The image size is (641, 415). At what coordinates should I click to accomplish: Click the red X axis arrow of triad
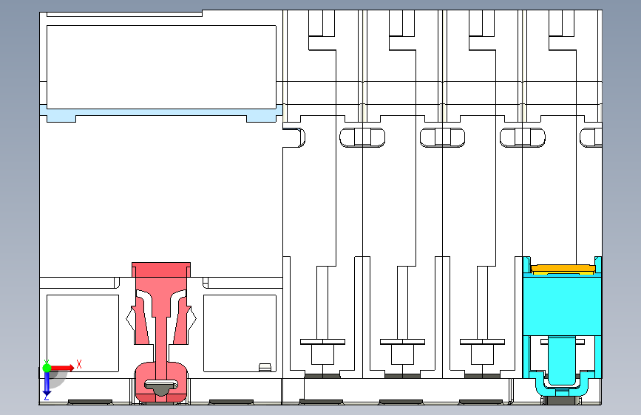coord(63,368)
